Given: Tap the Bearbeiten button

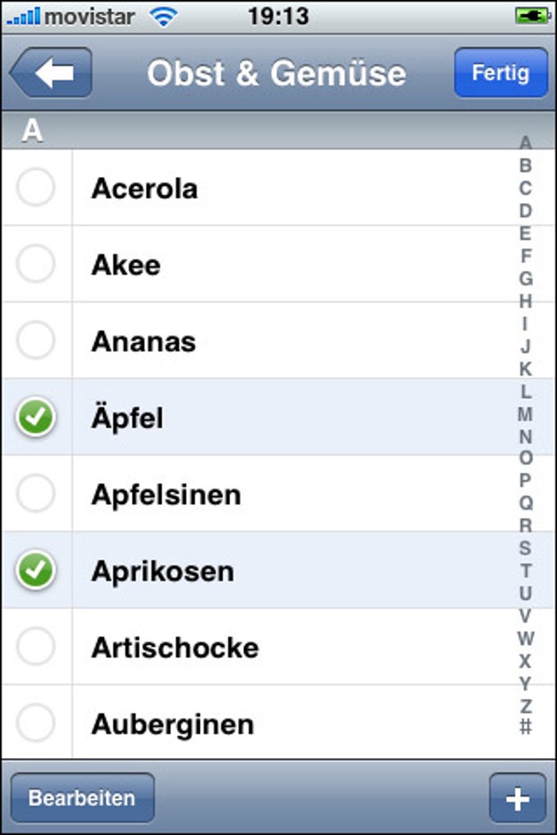Looking at the screenshot, I should pyautogui.click(x=83, y=798).
